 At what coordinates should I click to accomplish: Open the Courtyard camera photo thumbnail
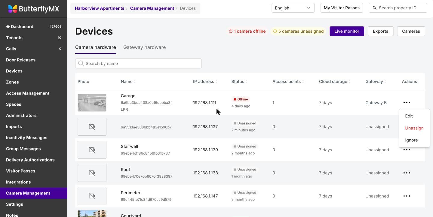point(92,213)
